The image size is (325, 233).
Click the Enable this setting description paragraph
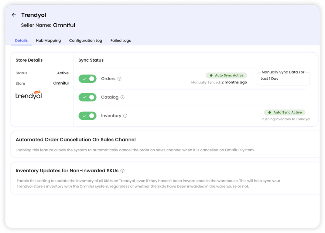(149, 184)
